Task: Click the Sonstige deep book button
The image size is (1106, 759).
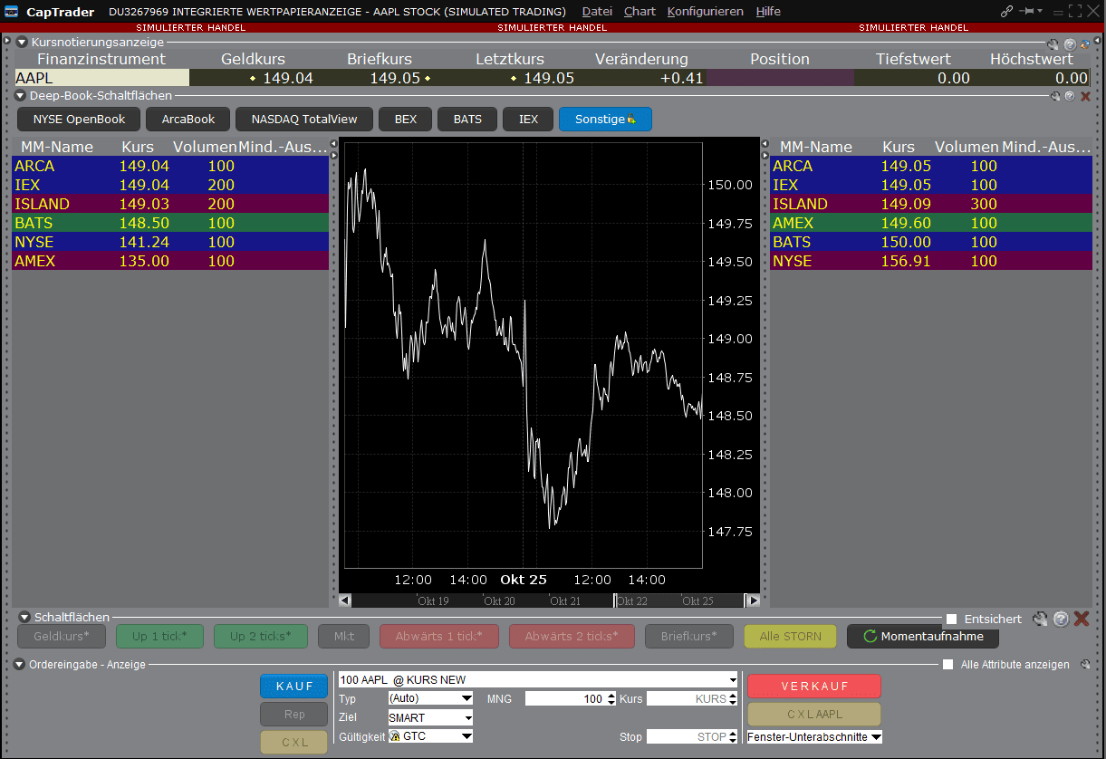Action: [x=605, y=119]
